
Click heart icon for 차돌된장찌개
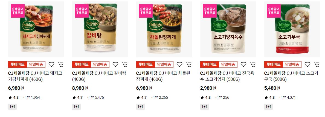pos(179,64)
